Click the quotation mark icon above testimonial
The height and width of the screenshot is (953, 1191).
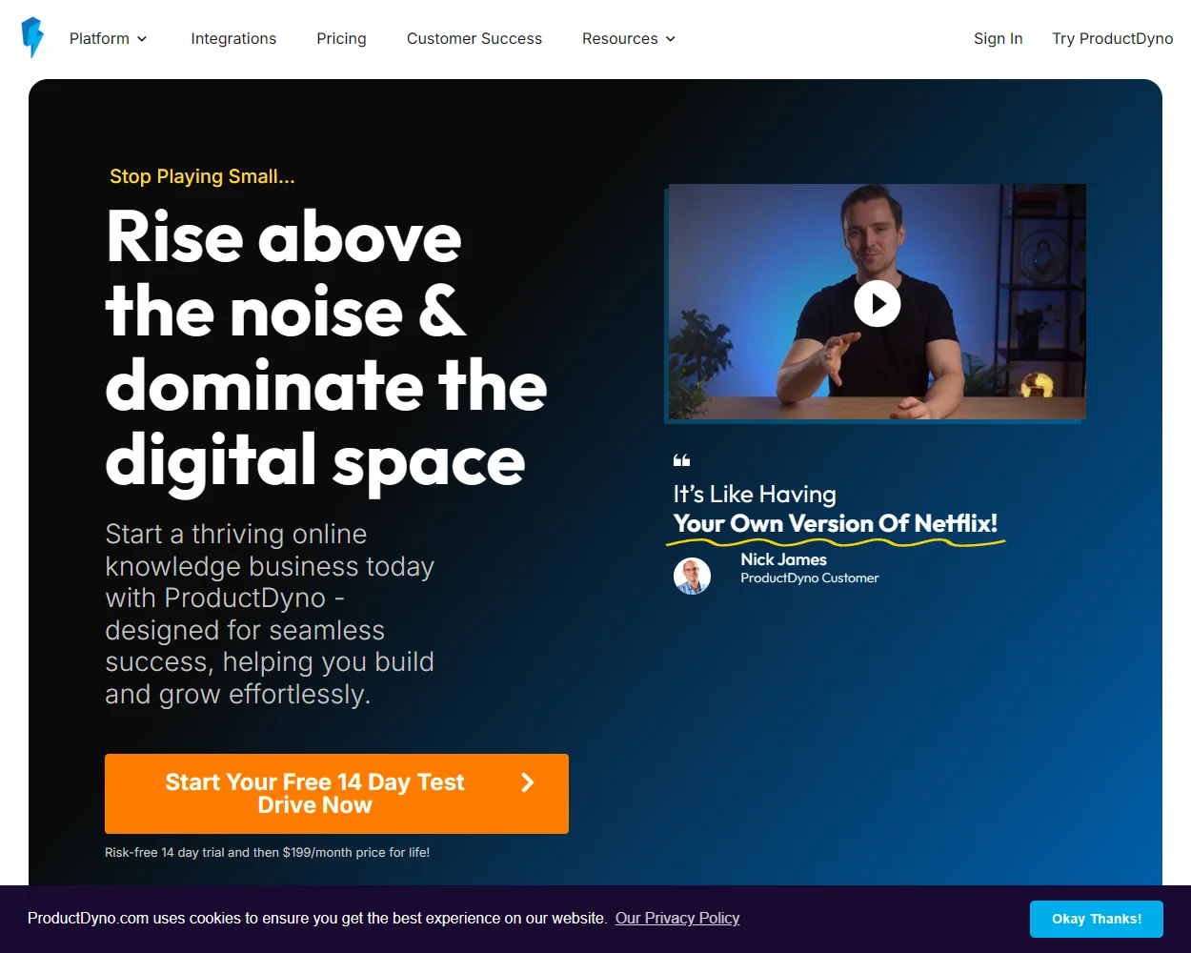click(x=681, y=460)
